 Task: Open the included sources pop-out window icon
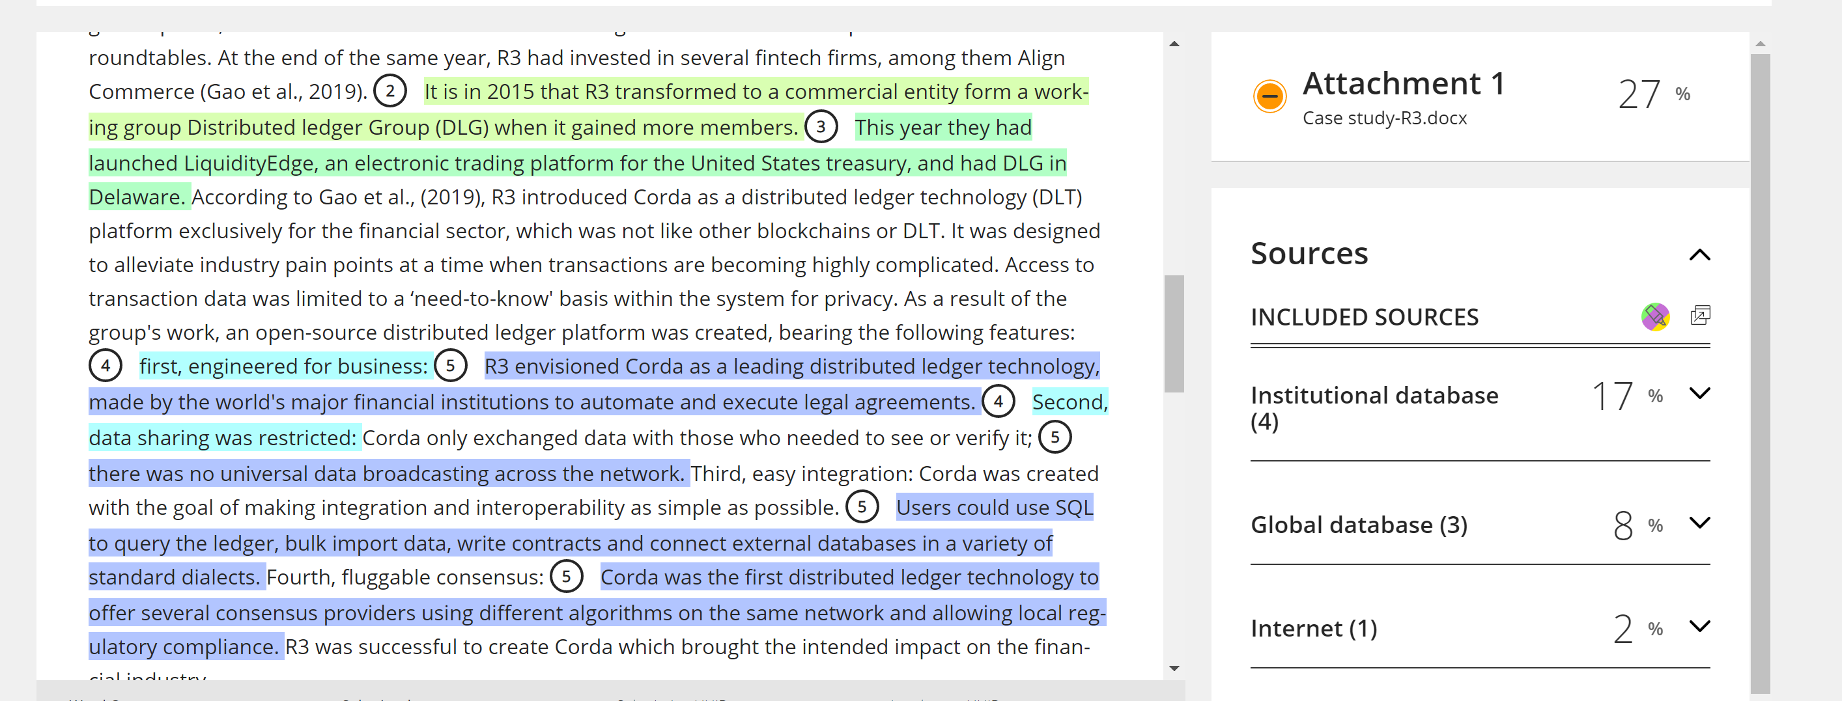click(1700, 315)
